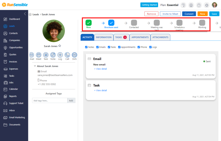The height and width of the screenshot is (141, 221).
Task: Open Reports in the sidebar
Action: (10, 96)
